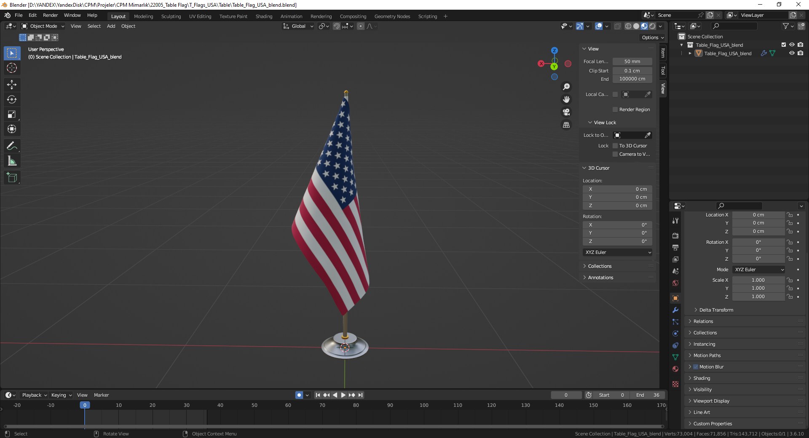Image resolution: width=809 pixels, height=438 pixels.
Task: Select the Add Cube tool
Action: (x=12, y=178)
